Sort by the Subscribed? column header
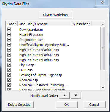 [x=81, y=24]
